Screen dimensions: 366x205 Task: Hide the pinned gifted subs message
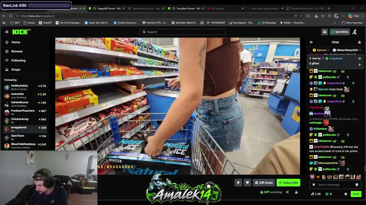pos(360,58)
